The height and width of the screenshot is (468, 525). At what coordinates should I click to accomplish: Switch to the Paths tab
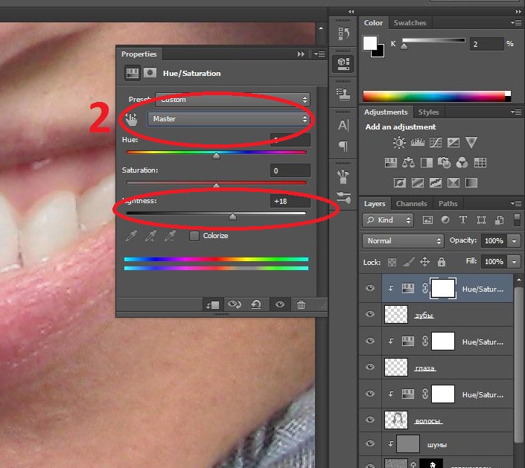(448, 203)
